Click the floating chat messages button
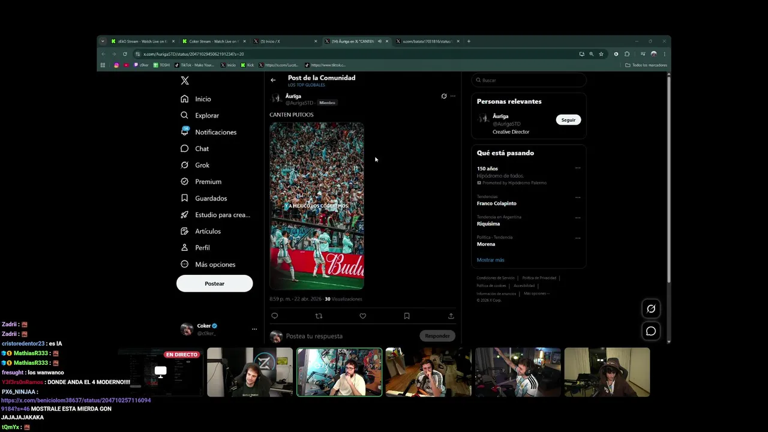 (x=651, y=331)
